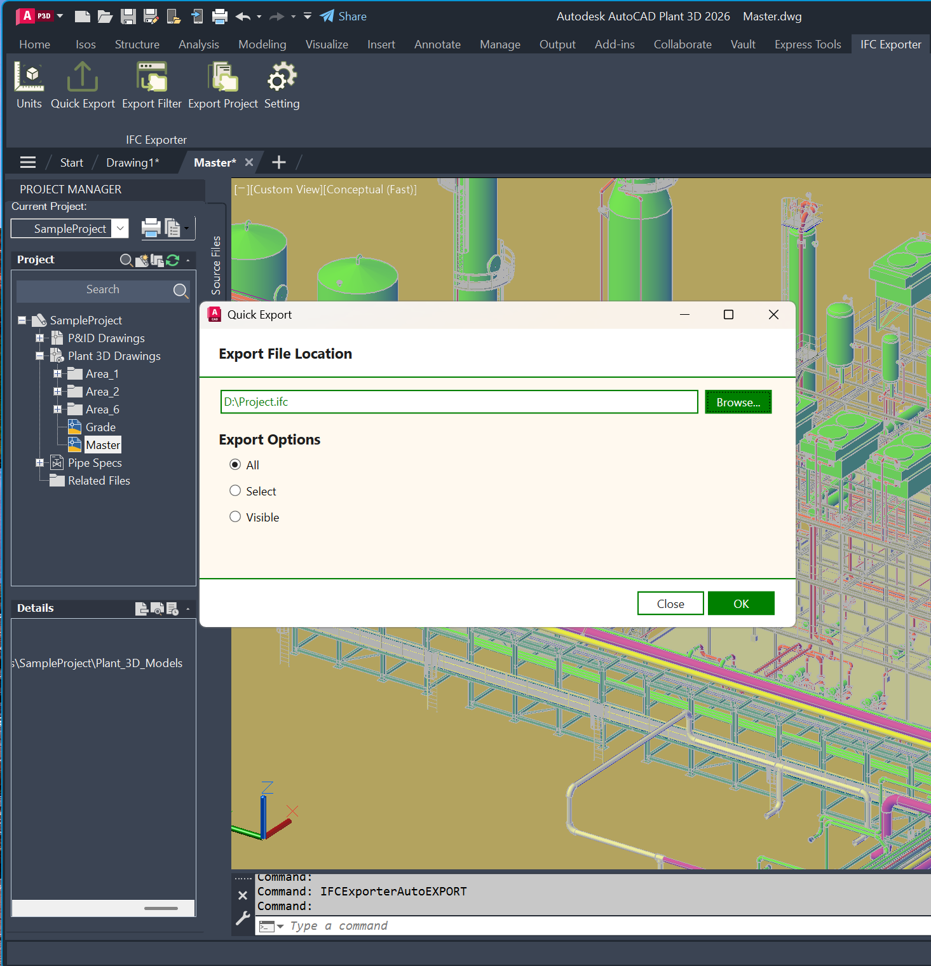Choose the Select export option

click(x=235, y=491)
